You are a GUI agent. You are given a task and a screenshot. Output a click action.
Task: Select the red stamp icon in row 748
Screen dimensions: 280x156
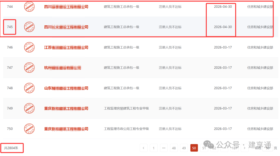pyautogui.click(x=29, y=88)
